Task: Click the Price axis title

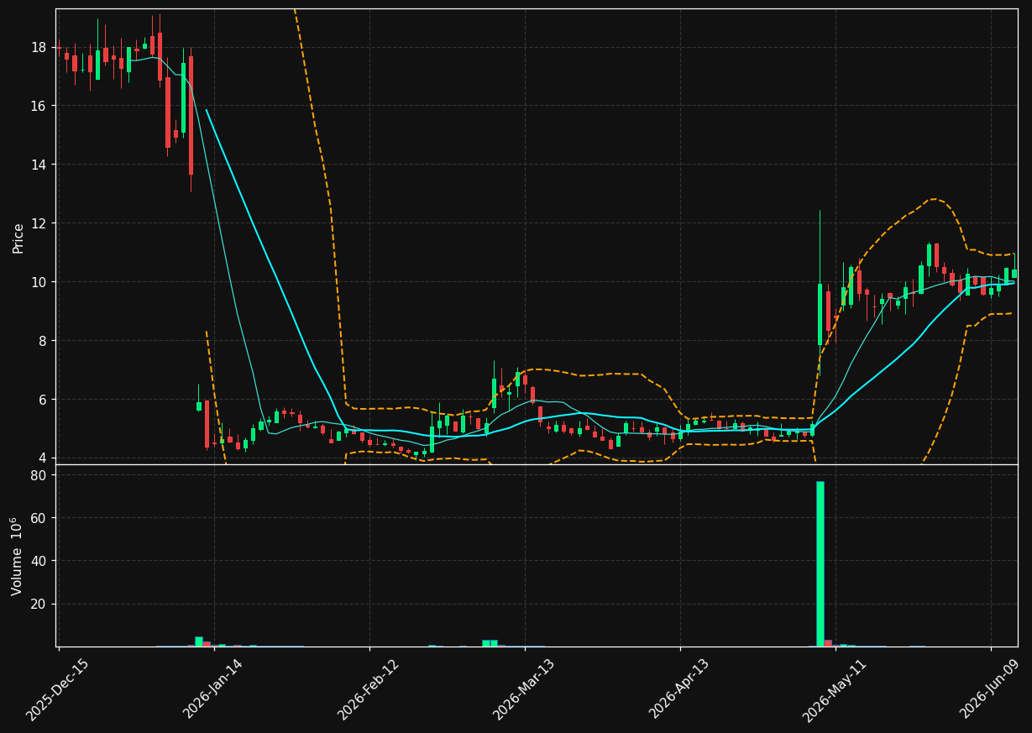Action: (x=18, y=238)
